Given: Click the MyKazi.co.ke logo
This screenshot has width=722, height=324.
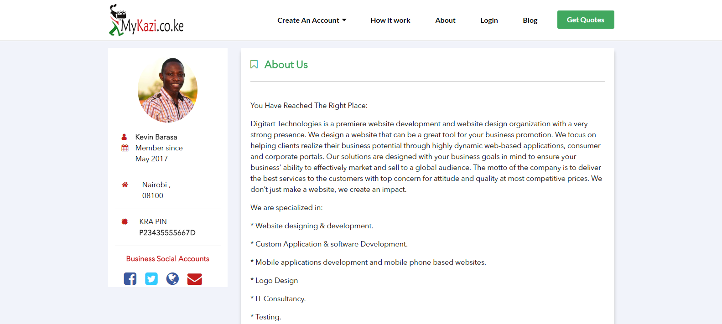Looking at the screenshot, I should coord(146,21).
